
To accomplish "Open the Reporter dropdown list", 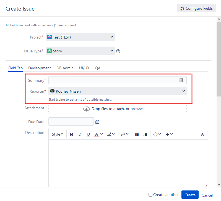I will tap(118, 91).
